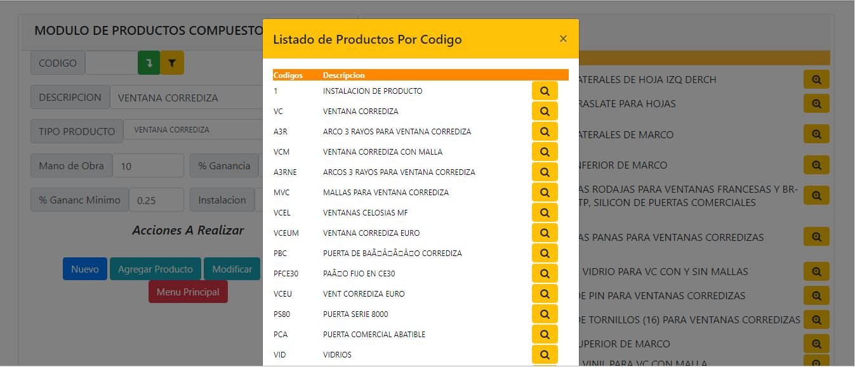The image size is (855, 367).
Task: Choose MALLAS PARA VENTANA CORREDIZA search icon
Action: [545, 192]
